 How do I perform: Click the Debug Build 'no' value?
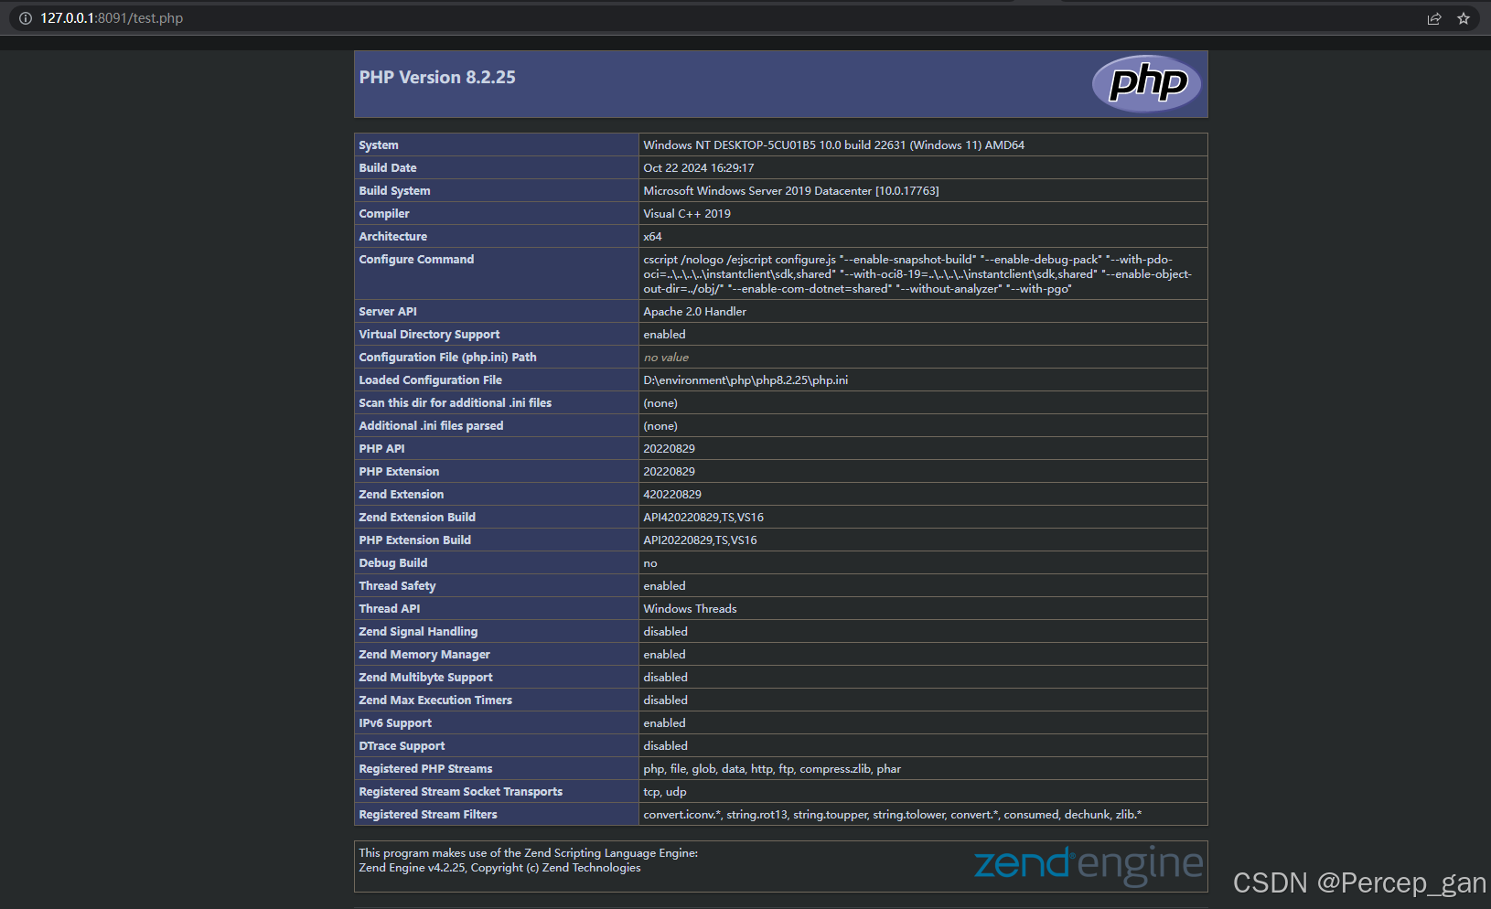pos(650,563)
